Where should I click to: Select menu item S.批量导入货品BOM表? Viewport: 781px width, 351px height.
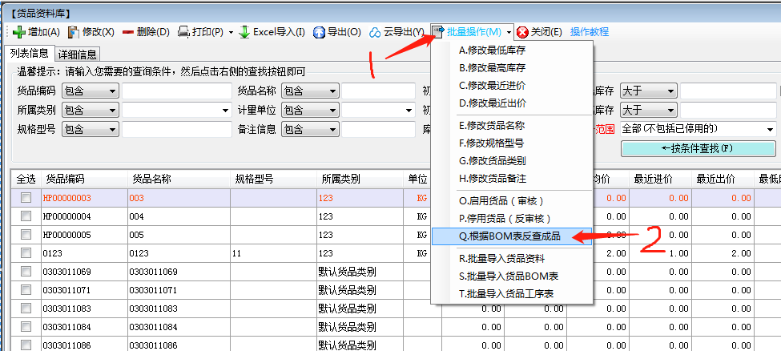[x=508, y=276]
